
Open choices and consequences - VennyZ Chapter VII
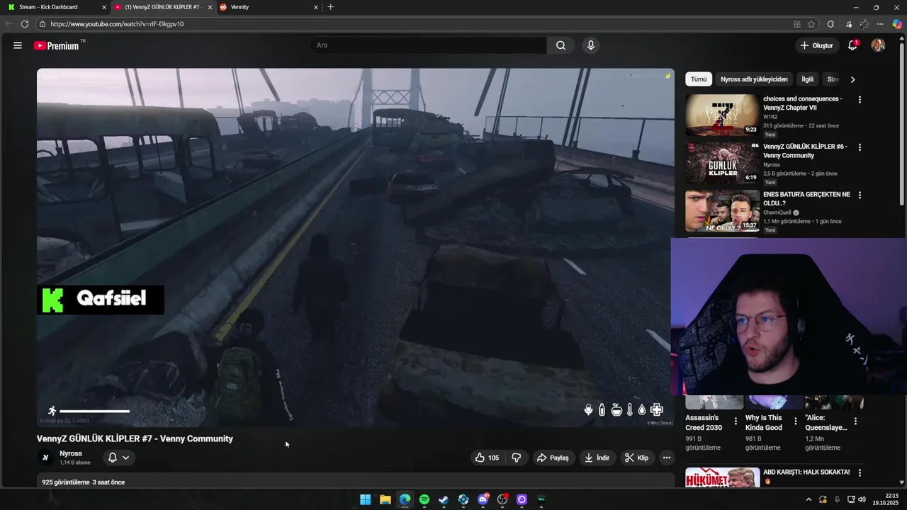click(803, 103)
